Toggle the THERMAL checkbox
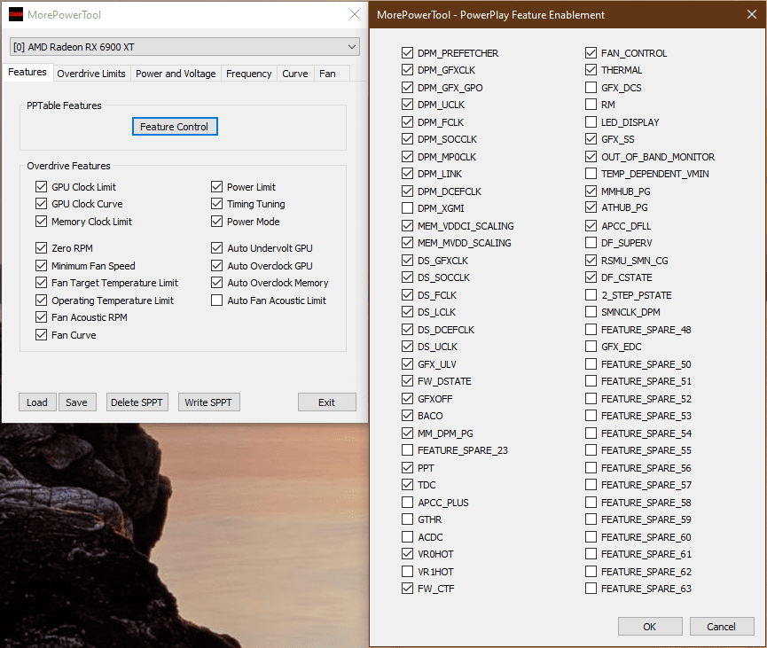The width and height of the screenshot is (767, 648). point(591,70)
